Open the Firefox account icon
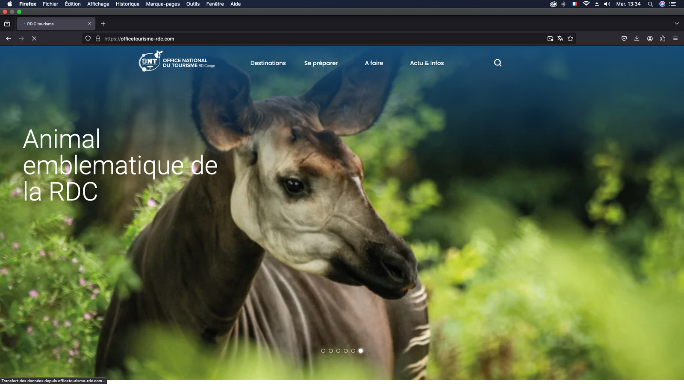684x384 pixels. [x=650, y=38]
